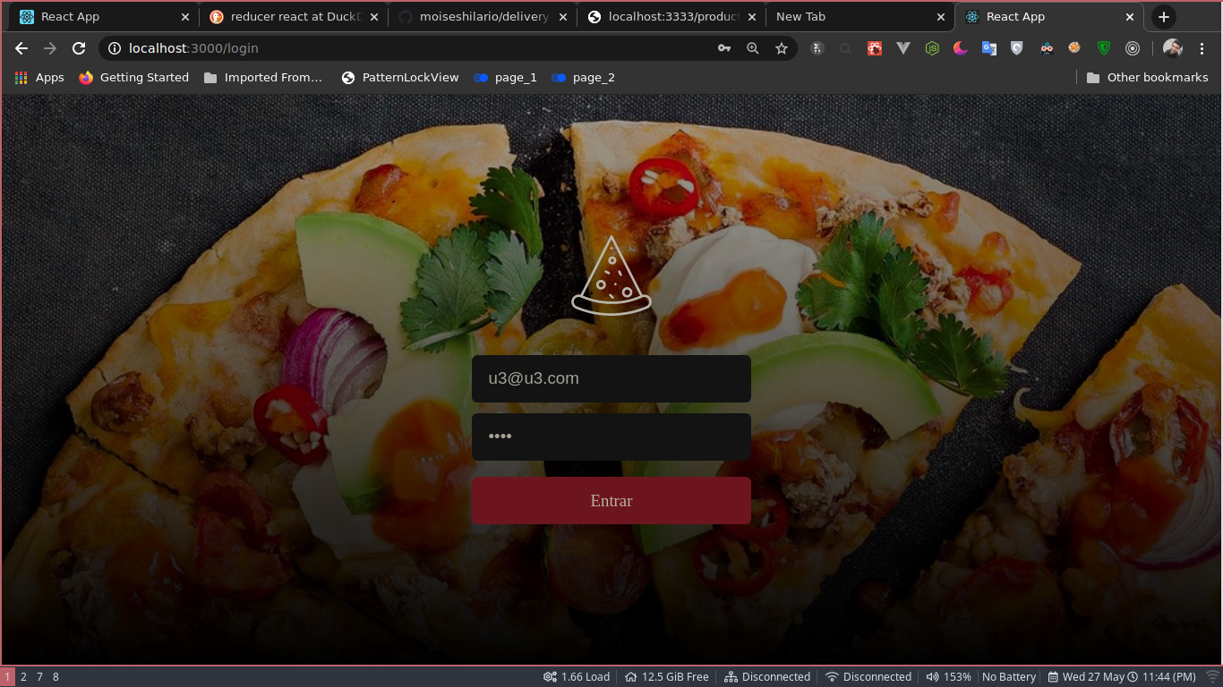This screenshot has width=1223, height=687.
Task: Close the New Tab tab
Action: (941, 17)
